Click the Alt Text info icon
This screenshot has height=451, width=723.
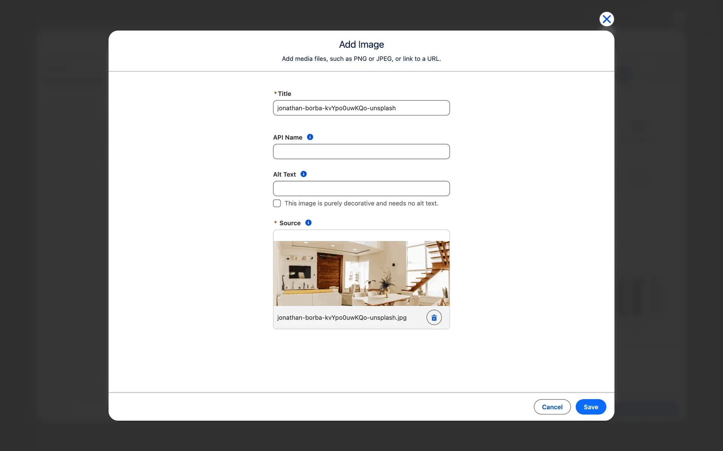304,174
